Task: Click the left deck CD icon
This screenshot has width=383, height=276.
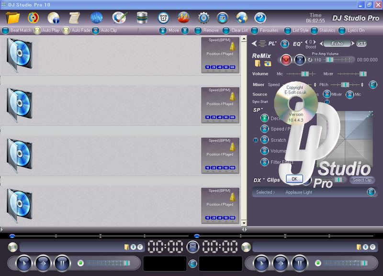Action: click(13, 247)
